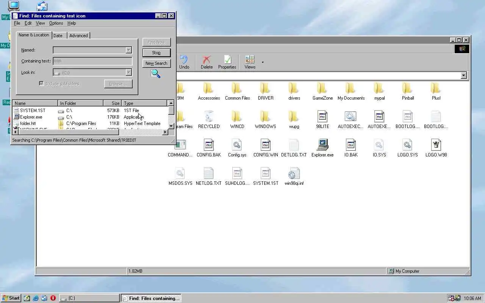Select the Pinball folder

tap(408, 92)
